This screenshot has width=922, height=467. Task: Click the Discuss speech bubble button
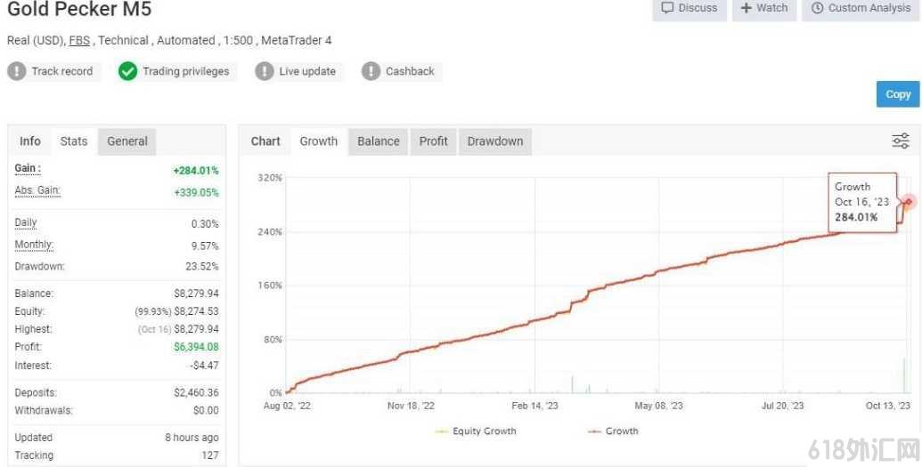689,8
